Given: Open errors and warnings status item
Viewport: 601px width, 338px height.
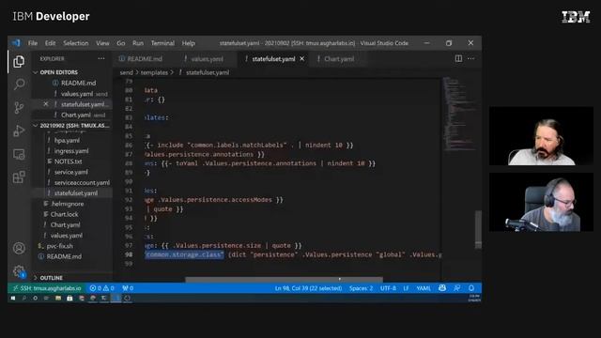Looking at the screenshot, I should coord(102,288).
